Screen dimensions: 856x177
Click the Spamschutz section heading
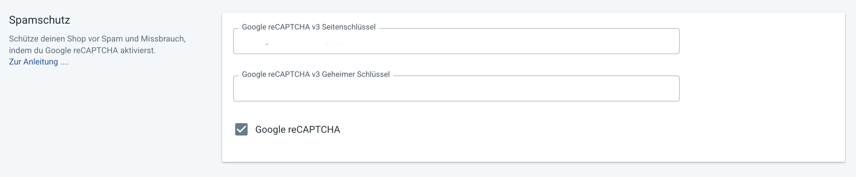(39, 20)
